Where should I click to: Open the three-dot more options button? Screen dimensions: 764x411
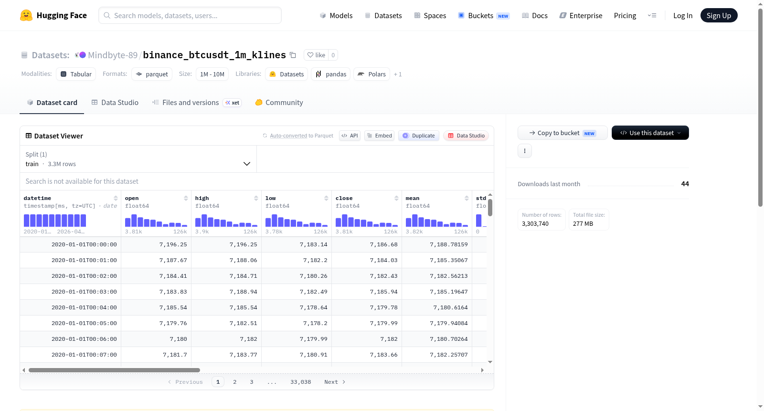click(525, 151)
